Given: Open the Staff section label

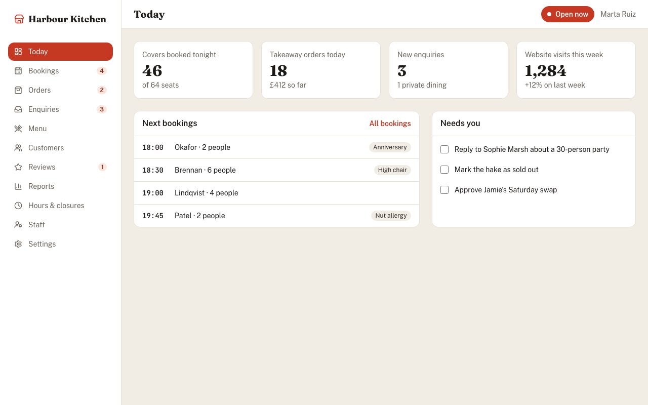Looking at the screenshot, I should pyautogui.click(x=36, y=225).
